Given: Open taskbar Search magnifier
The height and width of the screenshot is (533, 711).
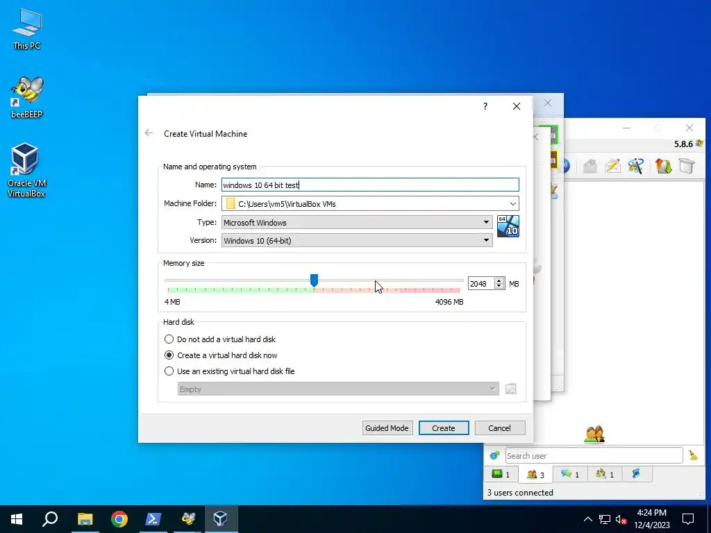Looking at the screenshot, I should point(50,519).
